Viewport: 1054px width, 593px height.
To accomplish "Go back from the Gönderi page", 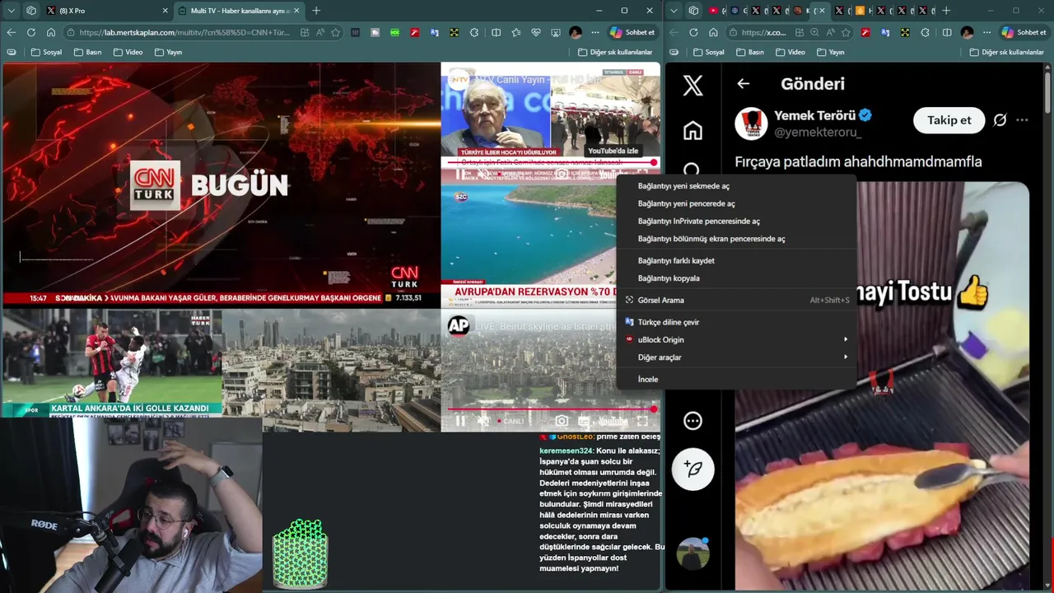I will tap(744, 83).
